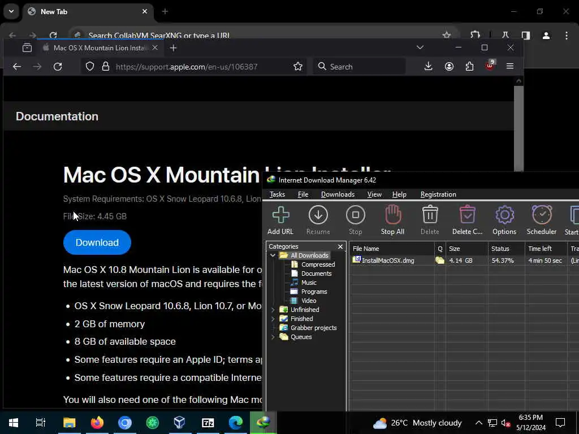Click the Firefox tracking protection shield icon

coord(90,67)
